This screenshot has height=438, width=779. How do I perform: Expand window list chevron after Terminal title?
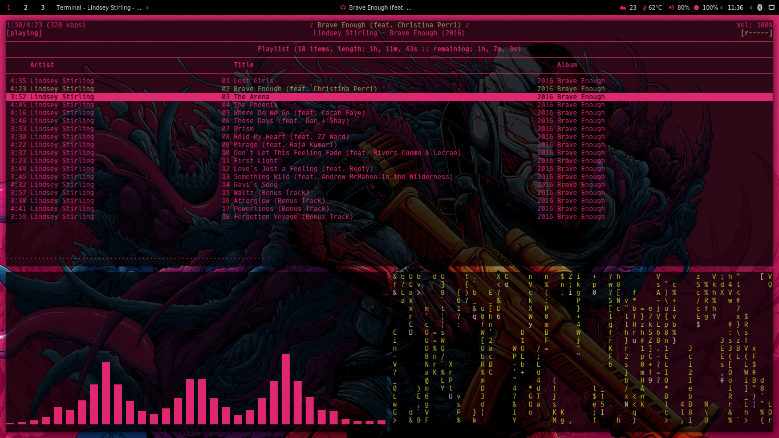pos(148,7)
